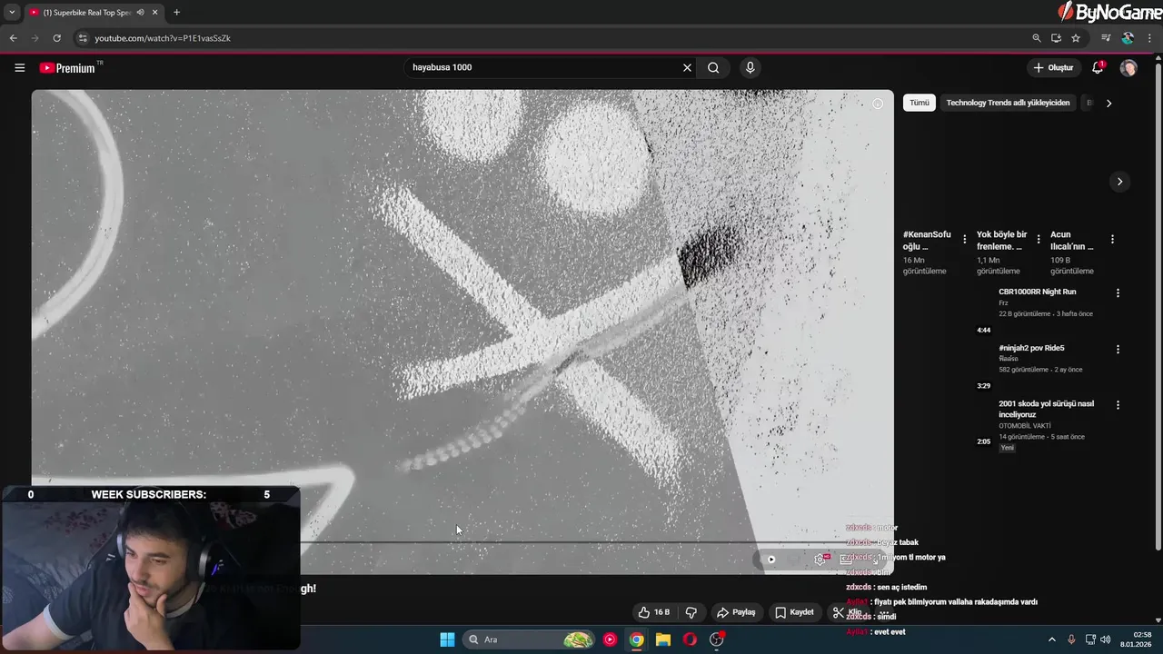1163x654 pixels.
Task: Open options for CBR1000RR Night Run
Action: [1118, 293]
